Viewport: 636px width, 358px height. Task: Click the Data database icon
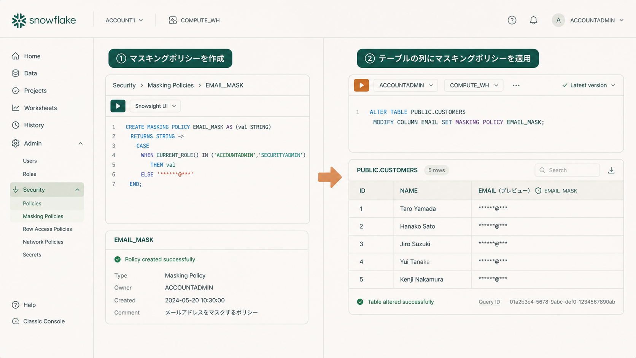click(x=16, y=73)
